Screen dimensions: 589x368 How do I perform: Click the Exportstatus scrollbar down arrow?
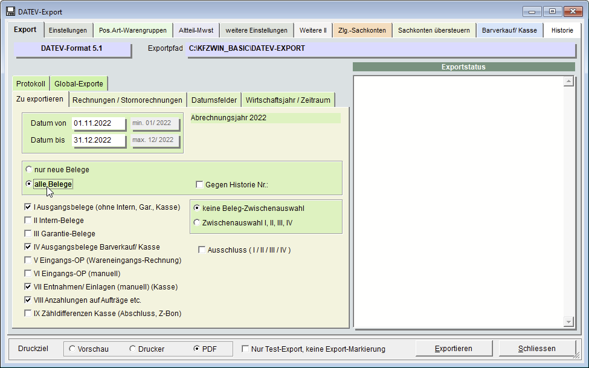[x=568, y=321]
